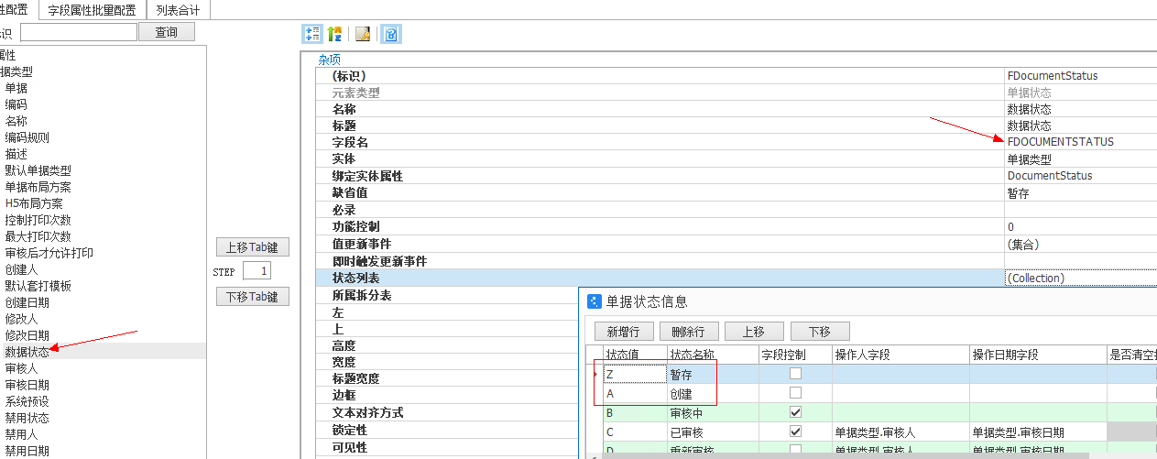Toggle the help description pane icon
The height and width of the screenshot is (459, 1157).
[390, 34]
